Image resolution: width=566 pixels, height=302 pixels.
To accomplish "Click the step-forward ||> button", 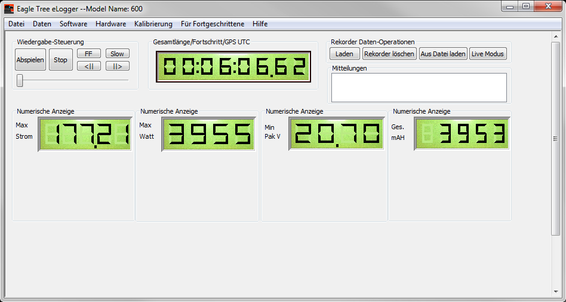I will tap(117, 66).
